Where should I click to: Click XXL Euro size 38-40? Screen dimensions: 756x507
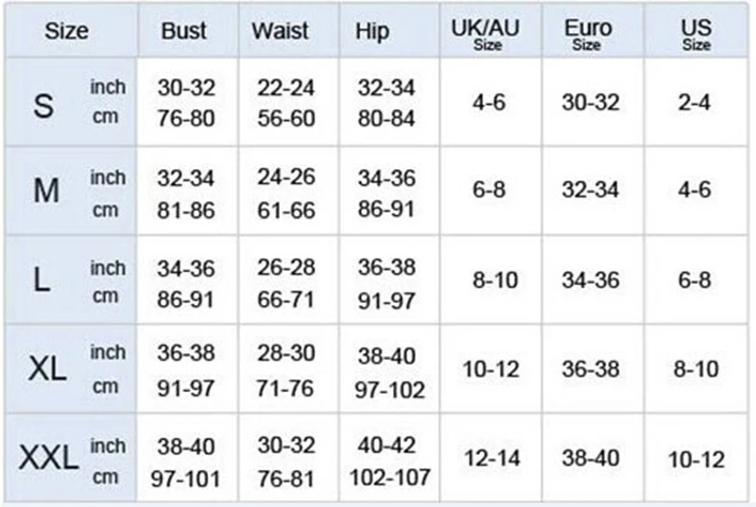[x=591, y=458]
